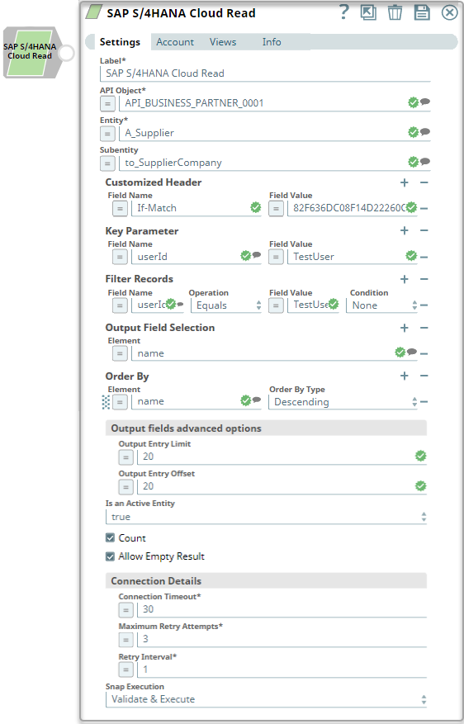Delete the userId key parameter row
This screenshot has height=724, width=464.
(424, 258)
